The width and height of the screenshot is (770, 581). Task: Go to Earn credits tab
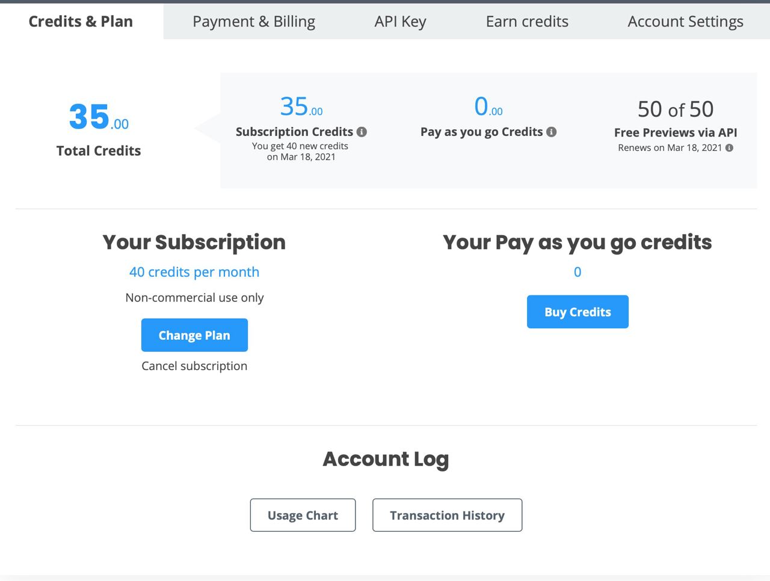[x=527, y=21]
